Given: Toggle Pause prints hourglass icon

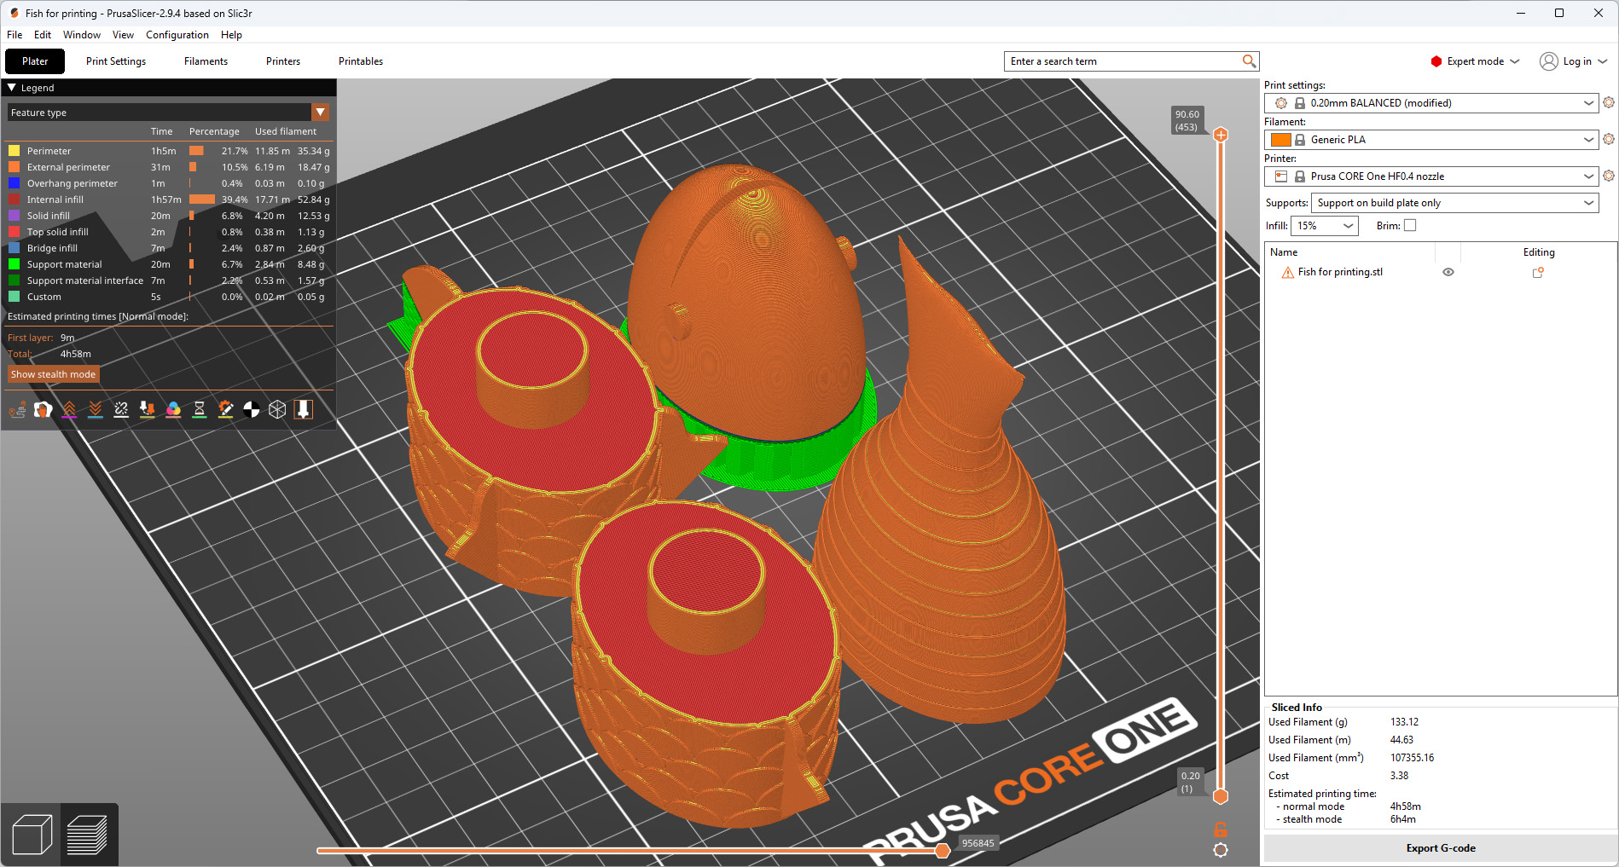Looking at the screenshot, I should [200, 410].
